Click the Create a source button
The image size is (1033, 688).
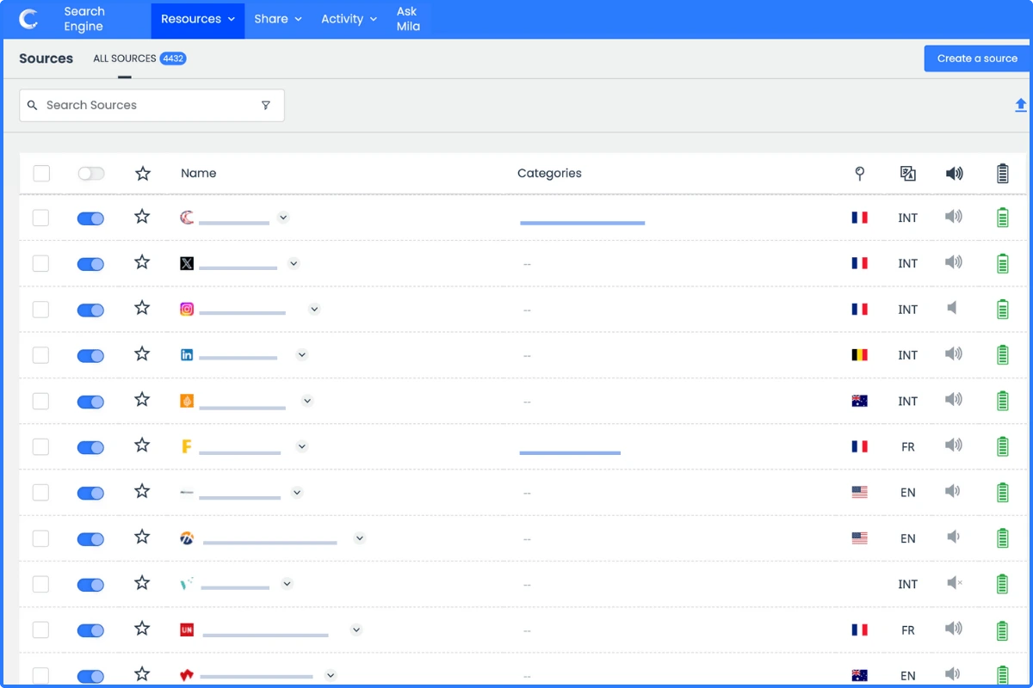tap(977, 58)
